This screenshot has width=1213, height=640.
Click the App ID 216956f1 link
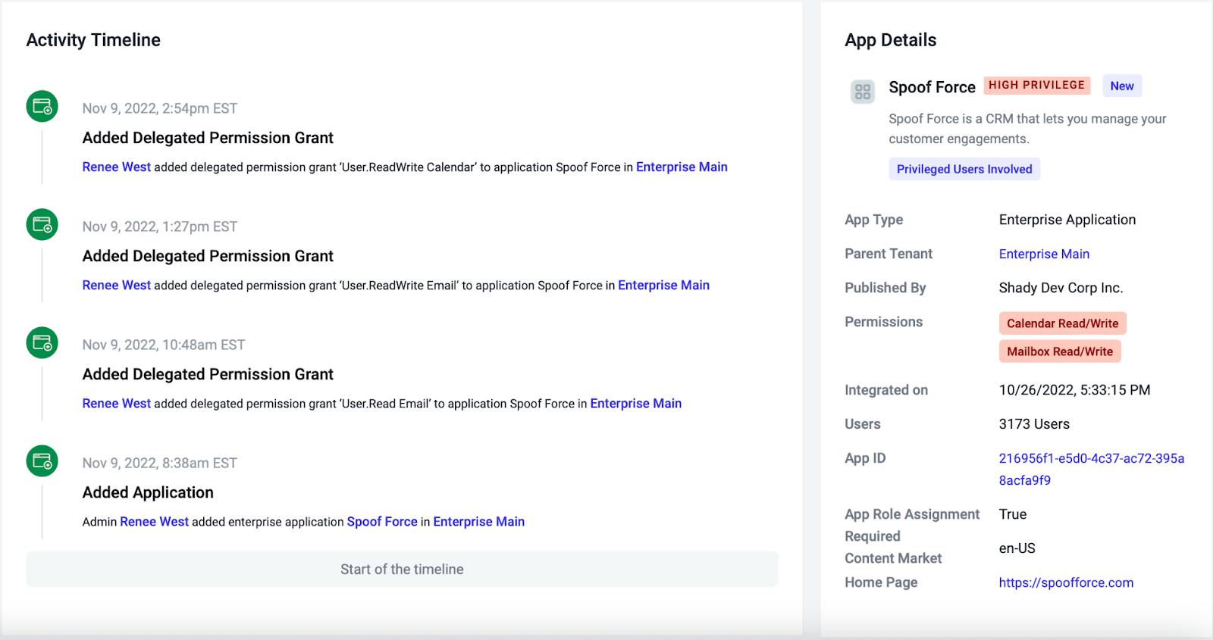1092,469
